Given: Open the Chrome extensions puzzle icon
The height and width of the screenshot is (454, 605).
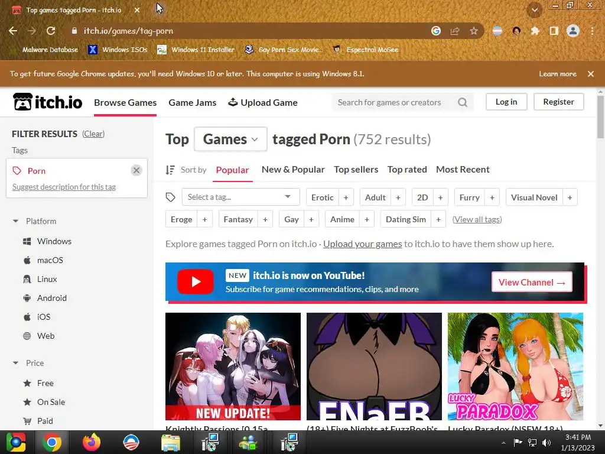Looking at the screenshot, I should (x=535, y=31).
